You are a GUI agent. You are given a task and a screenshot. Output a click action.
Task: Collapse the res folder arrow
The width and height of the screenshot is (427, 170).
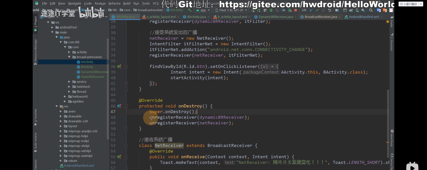(57, 106)
